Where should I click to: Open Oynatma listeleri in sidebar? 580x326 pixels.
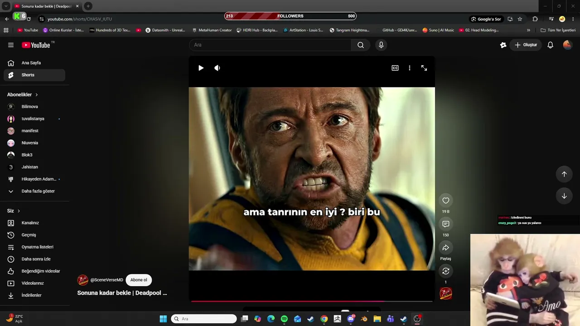34,247
